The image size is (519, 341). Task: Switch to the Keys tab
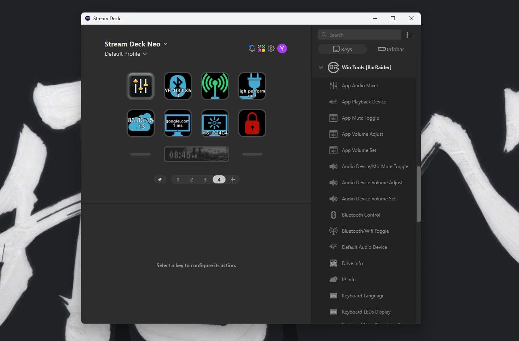[x=342, y=49]
